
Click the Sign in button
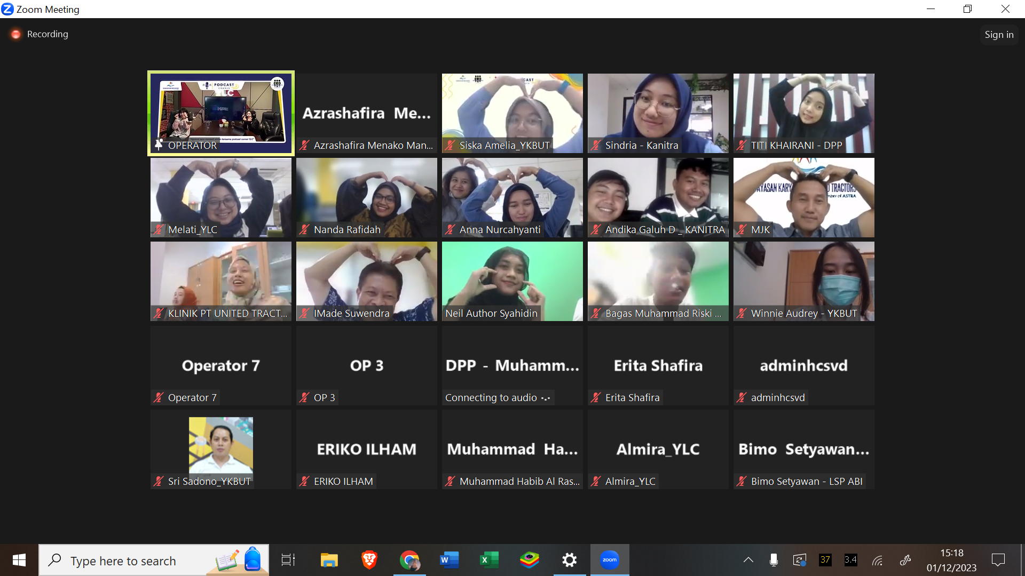pos(999,35)
